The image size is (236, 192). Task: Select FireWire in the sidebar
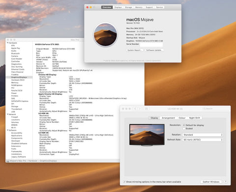(15, 75)
